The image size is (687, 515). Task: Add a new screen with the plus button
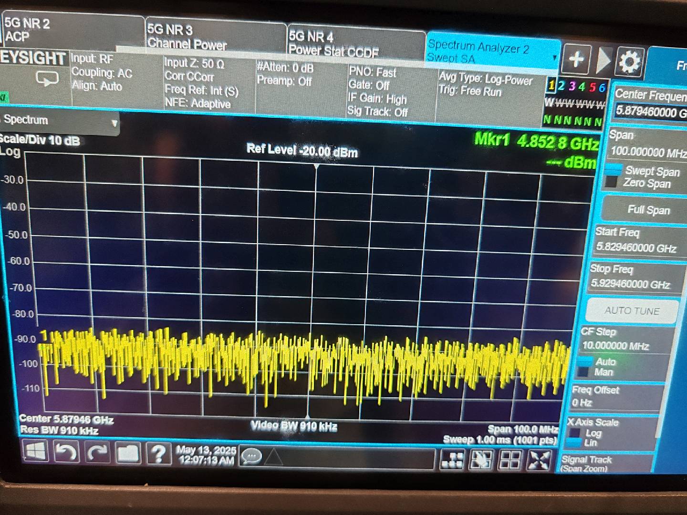[576, 60]
